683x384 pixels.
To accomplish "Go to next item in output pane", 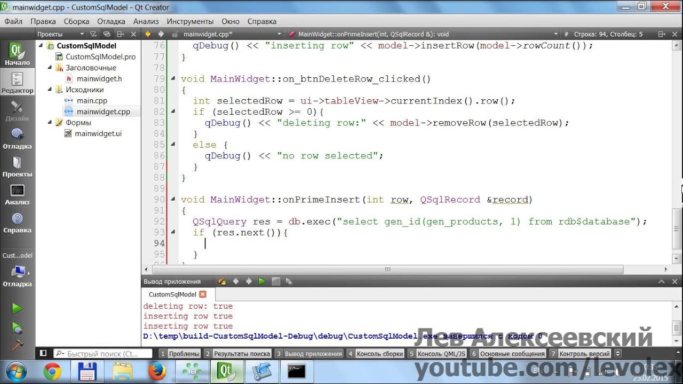I will pos(248,281).
